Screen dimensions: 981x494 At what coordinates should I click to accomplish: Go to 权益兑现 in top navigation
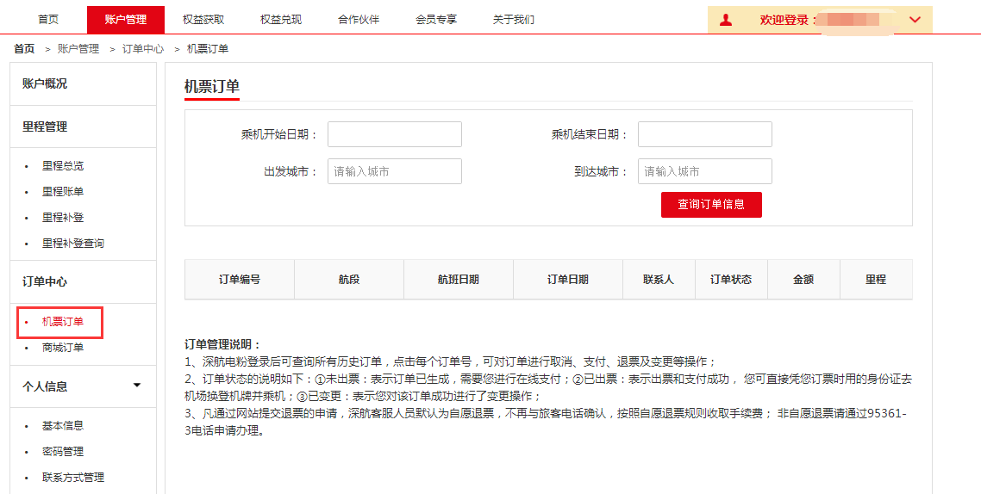point(281,20)
